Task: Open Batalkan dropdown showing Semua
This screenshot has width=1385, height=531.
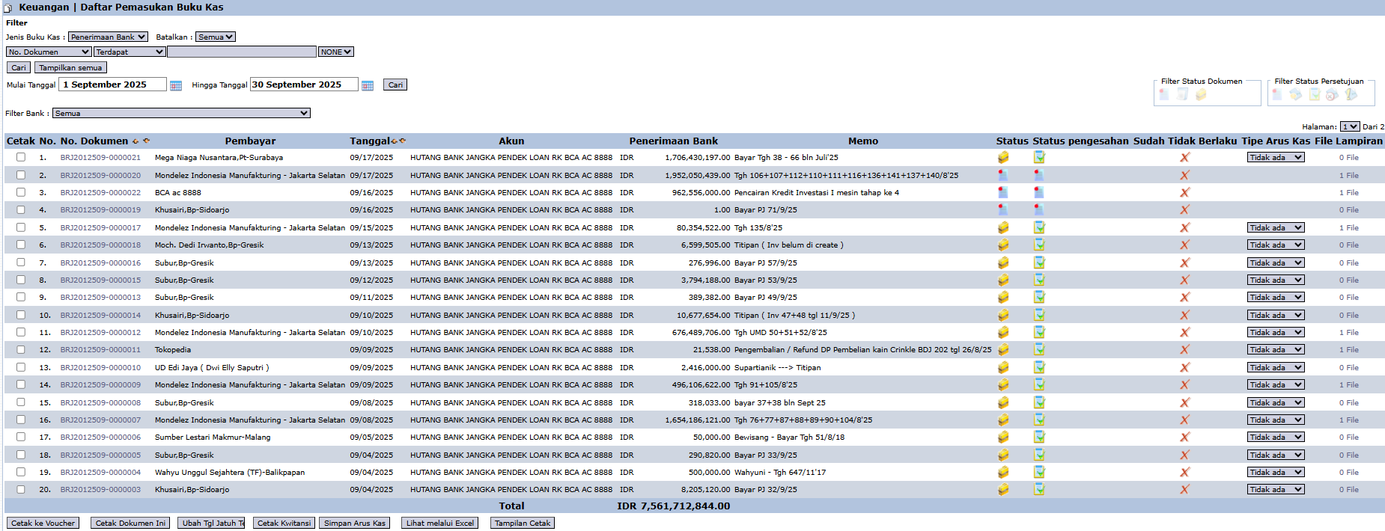Action: pos(216,37)
